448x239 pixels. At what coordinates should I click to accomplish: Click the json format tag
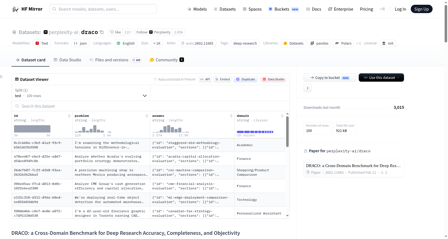80,43
